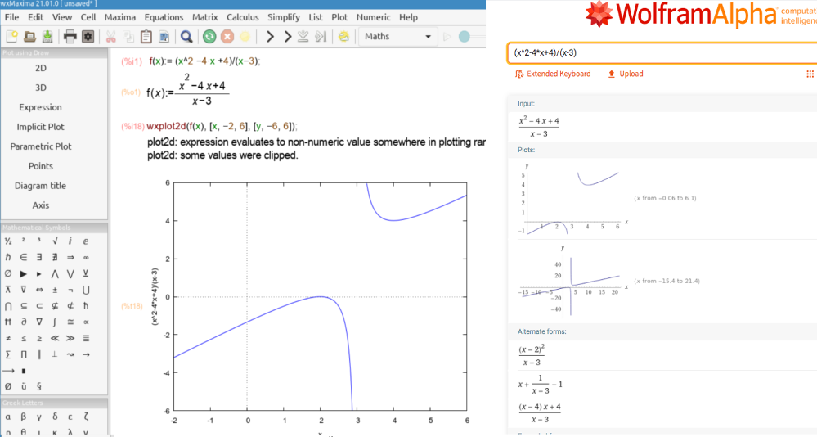Screen dimensions: 817x437
Task: Open the Configure wxMaxima gear icon
Action: coord(88,37)
